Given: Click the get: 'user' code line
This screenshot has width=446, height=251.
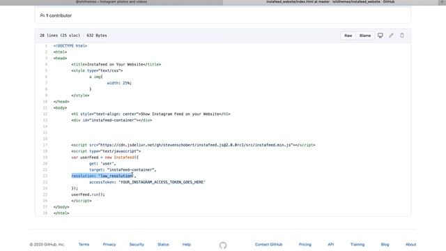Looking at the screenshot, I should (x=102, y=164).
